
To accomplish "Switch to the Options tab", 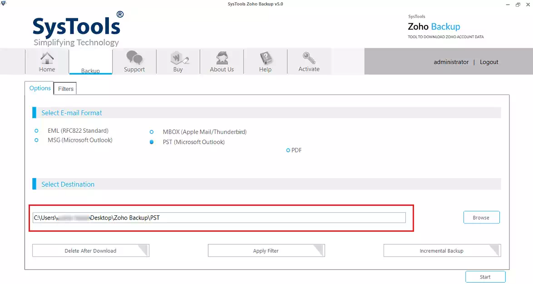I will [x=40, y=88].
